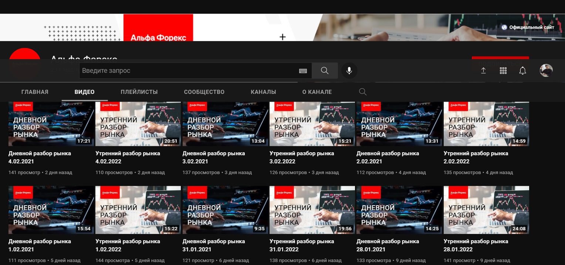565x265 pixels.
Task: Open notifications bell icon
Action: point(522,71)
